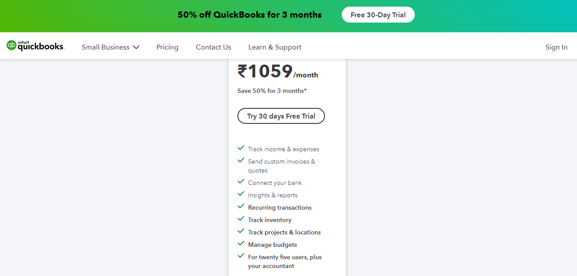Viewport: 577px width, 276px height.
Task: Click the checkmark beside Connect your bank
Action: 241,181
